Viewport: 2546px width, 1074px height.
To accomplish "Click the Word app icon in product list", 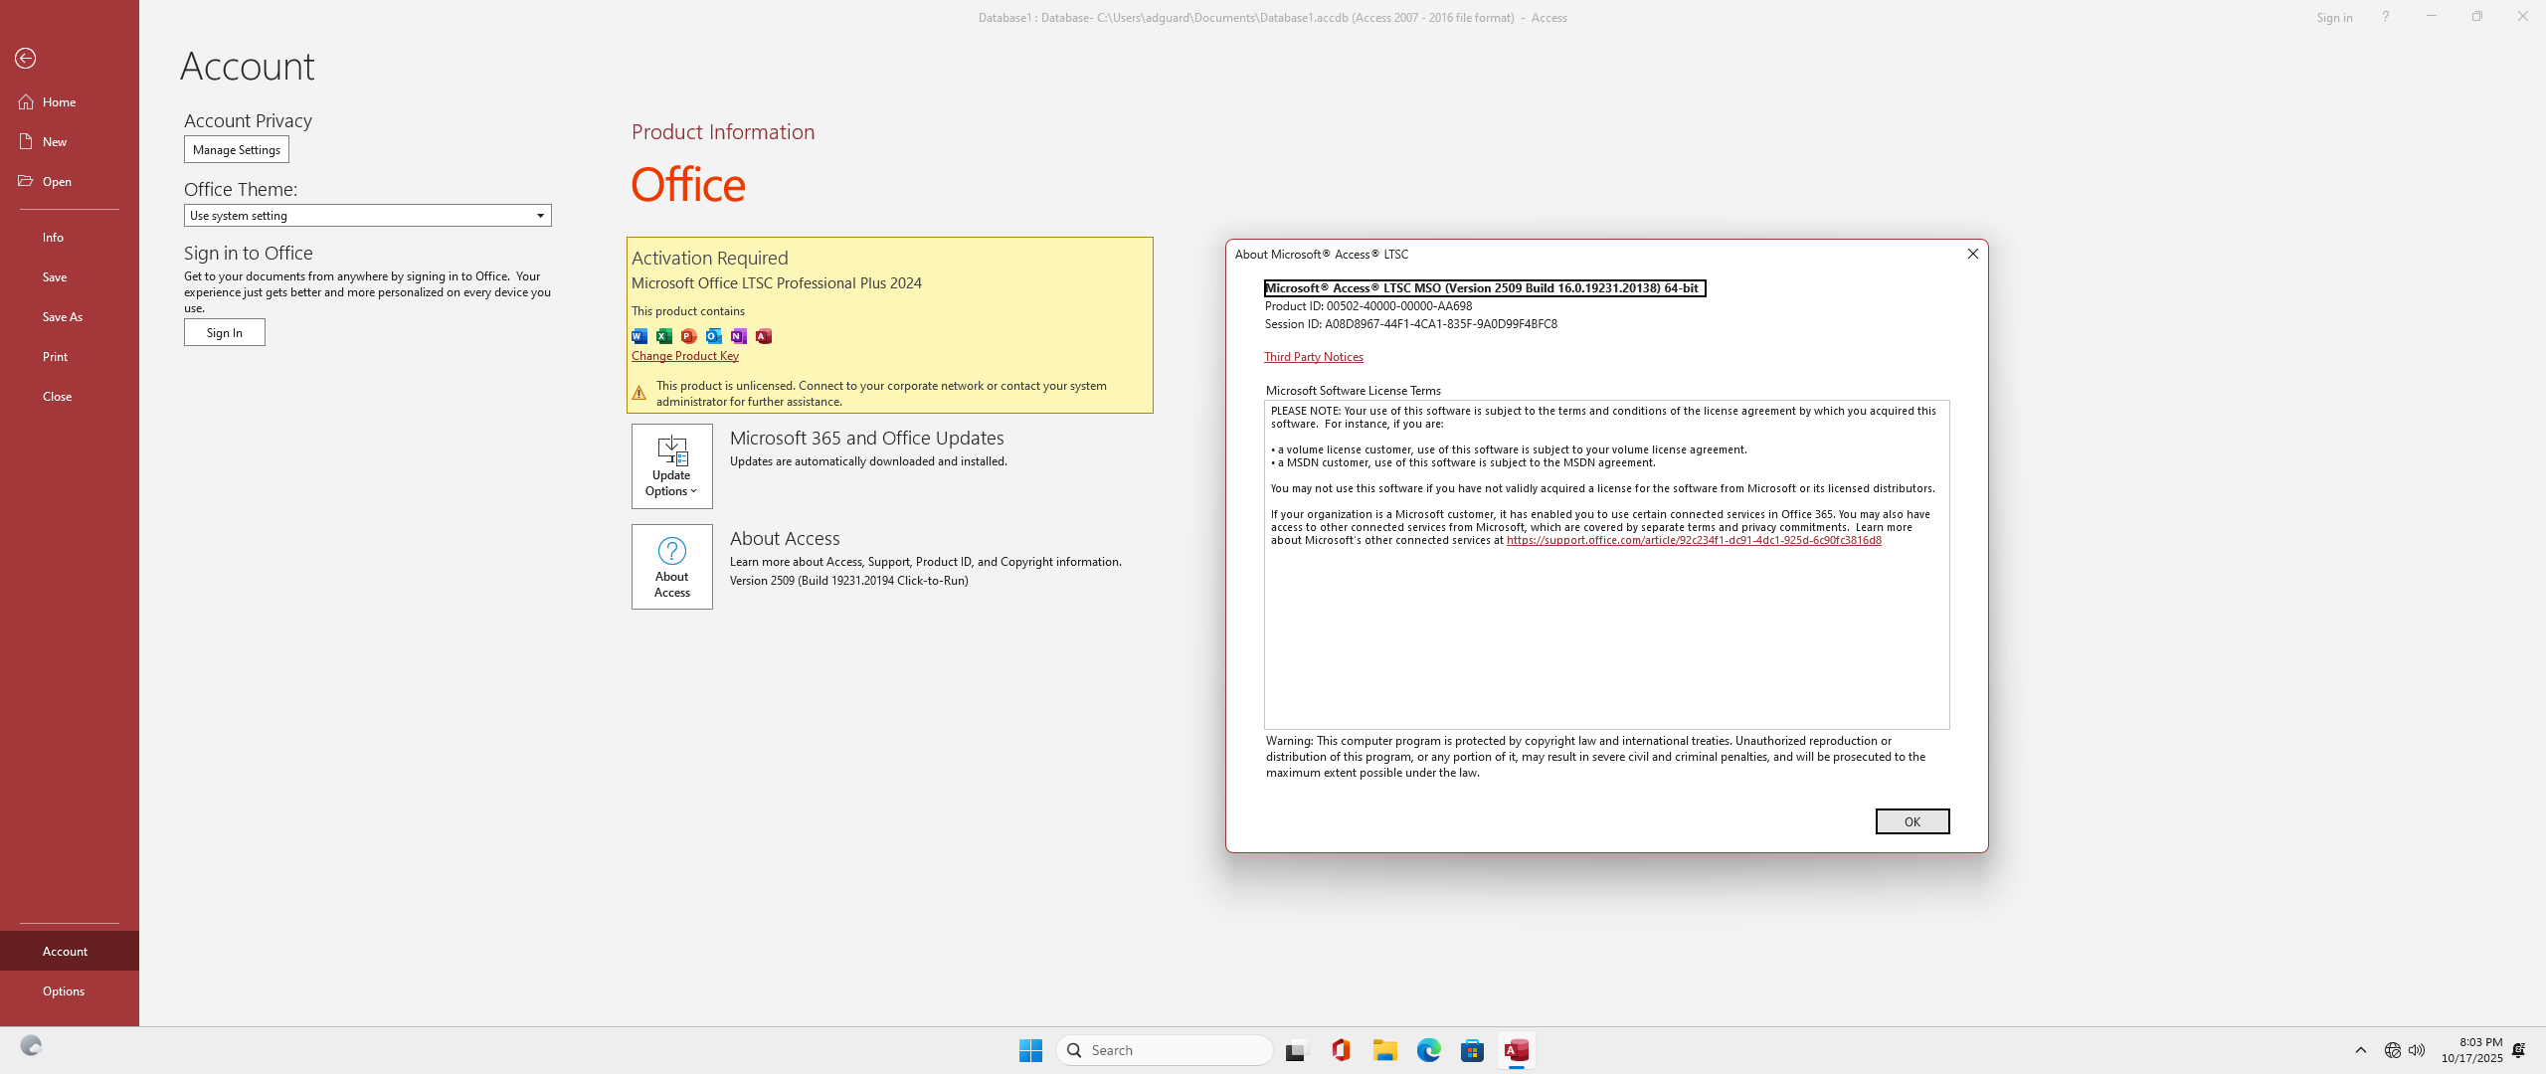I will click(639, 336).
